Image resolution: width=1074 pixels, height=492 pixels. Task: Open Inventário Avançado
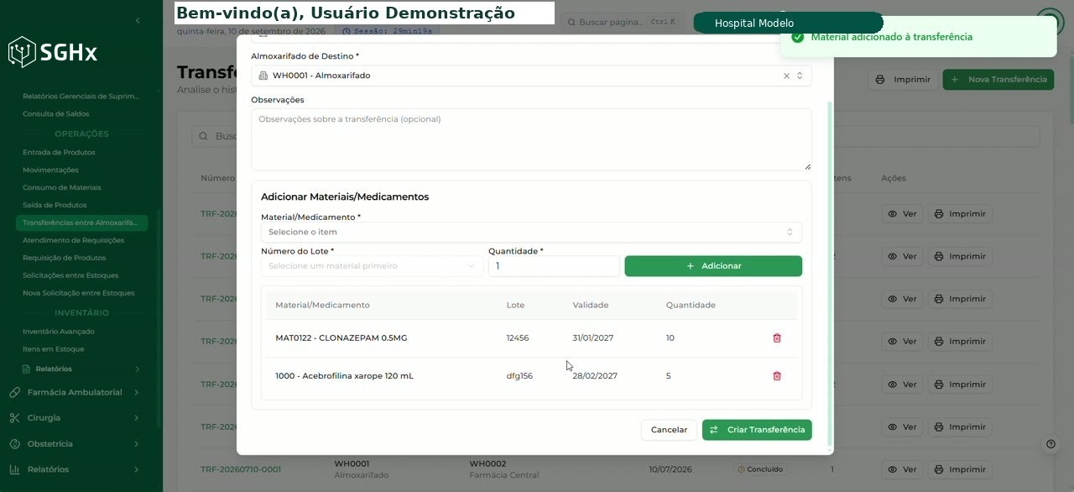point(59,332)
